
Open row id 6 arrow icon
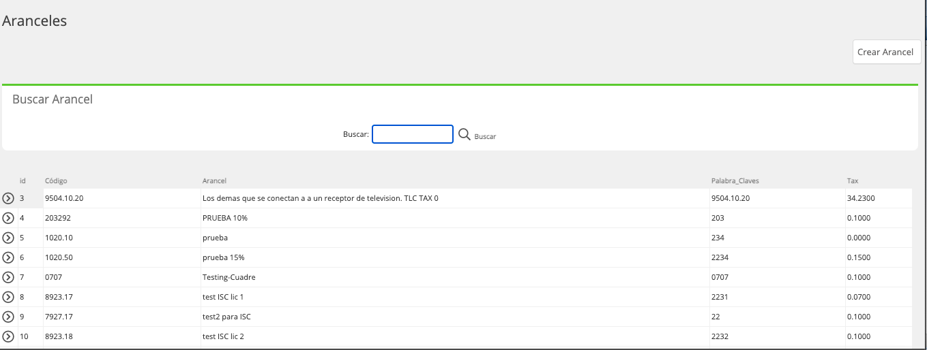8,258
